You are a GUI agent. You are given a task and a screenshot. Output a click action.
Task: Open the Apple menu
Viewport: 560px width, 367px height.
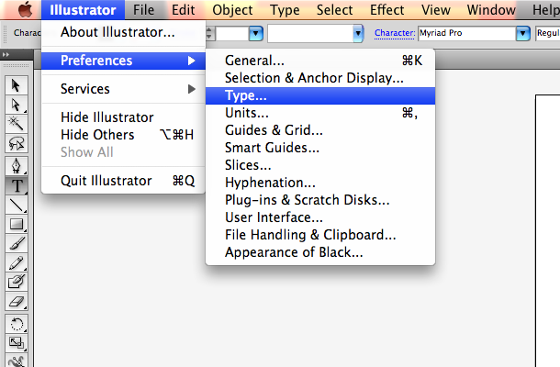click(25, 10)
